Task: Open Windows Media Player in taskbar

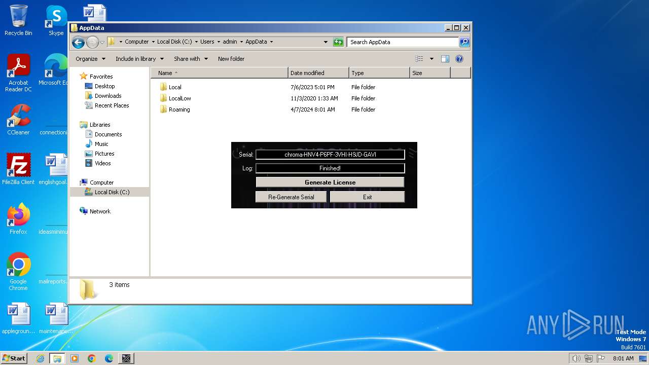Action: coord(75,358)
